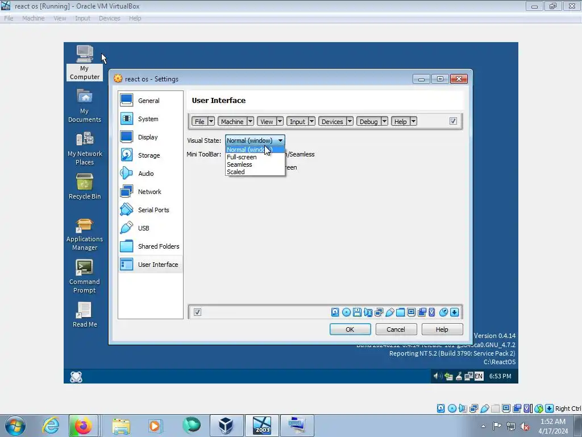Toggle audio indicator in Settings status bar editor
The width and height of the screenshot is (582, 437).
point(368,312)
